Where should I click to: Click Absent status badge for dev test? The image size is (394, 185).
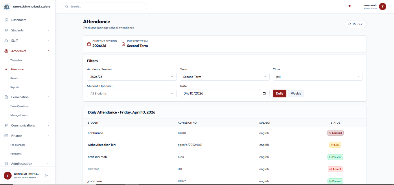(x=335, y=169)
